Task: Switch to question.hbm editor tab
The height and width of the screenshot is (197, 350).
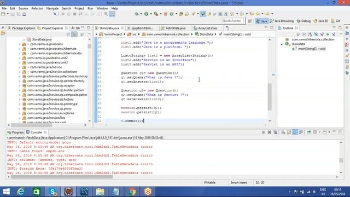Action: pyautogui.click(x=142, y=28)
